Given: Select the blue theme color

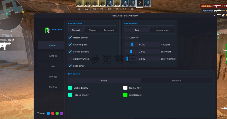Looking at the screenshot, I should click(48, 113).
